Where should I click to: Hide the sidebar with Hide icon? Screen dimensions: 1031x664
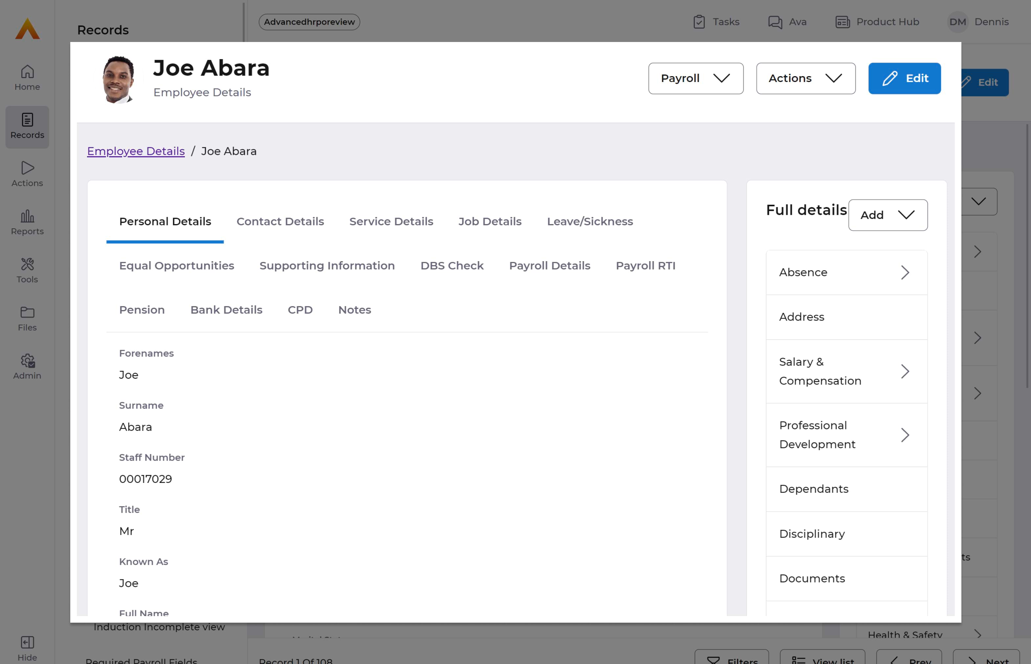(x=27, y=649)
